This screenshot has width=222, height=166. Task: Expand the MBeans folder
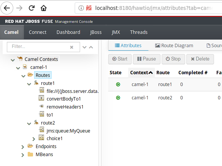point(23,155)
